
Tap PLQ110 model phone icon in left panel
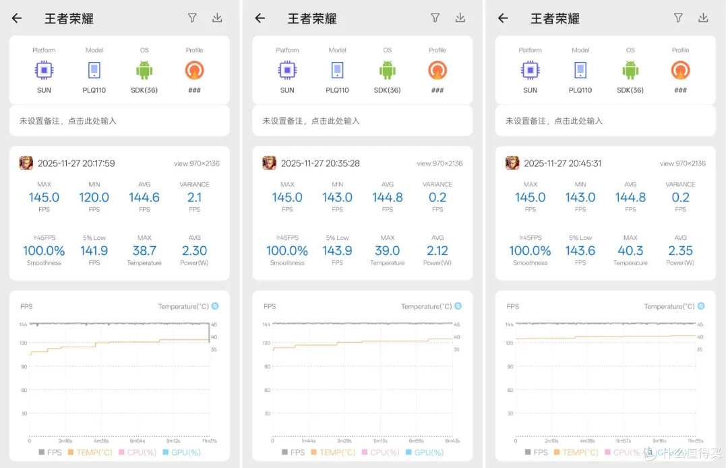coord(94,70)
